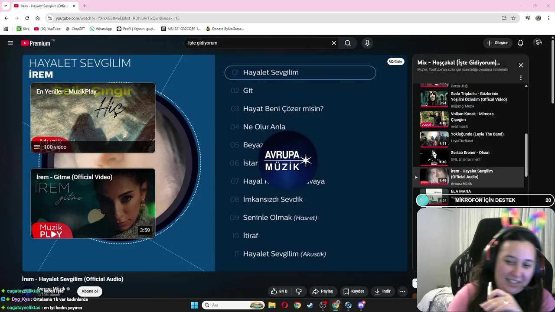Viewport: 555px width, 312px height.
Task: Open the YouTube guide hamburger menu
Action: pos(10,43)
